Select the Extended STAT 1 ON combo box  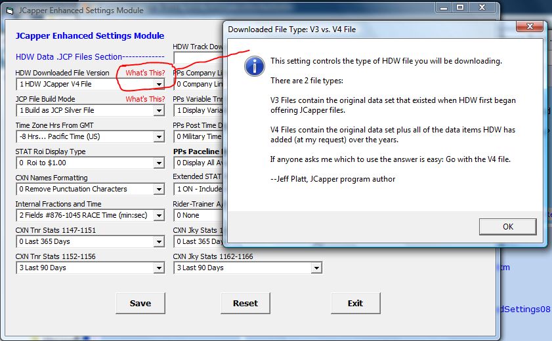tap(198, 189)
